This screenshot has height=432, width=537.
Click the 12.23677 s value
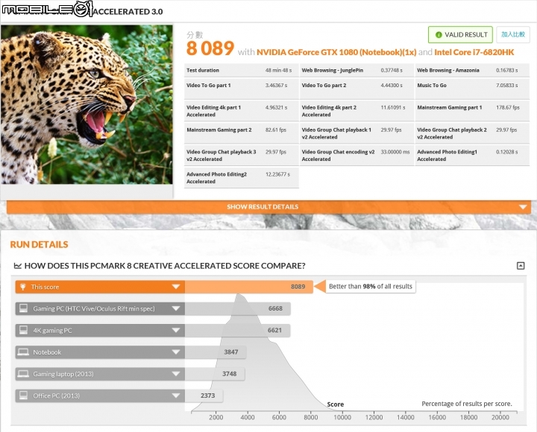pos(277,174)
